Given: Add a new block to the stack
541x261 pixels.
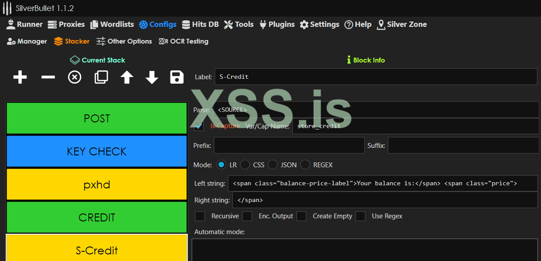Looking at the screenshot, I should point(20,77).
